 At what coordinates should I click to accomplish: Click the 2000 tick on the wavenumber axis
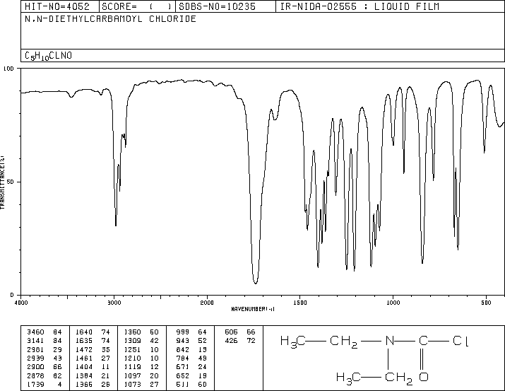point(207,303)
